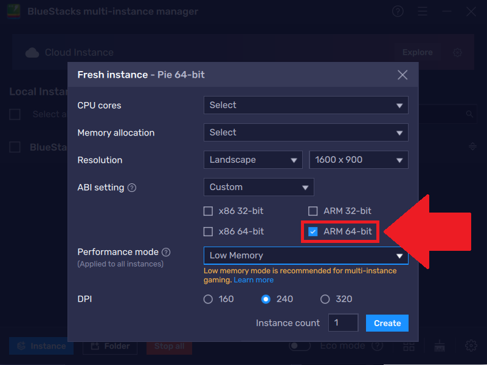Open the Performance mode Low Memory dropdown
Viewport: 487px width, 365px height.
[306, 256]
